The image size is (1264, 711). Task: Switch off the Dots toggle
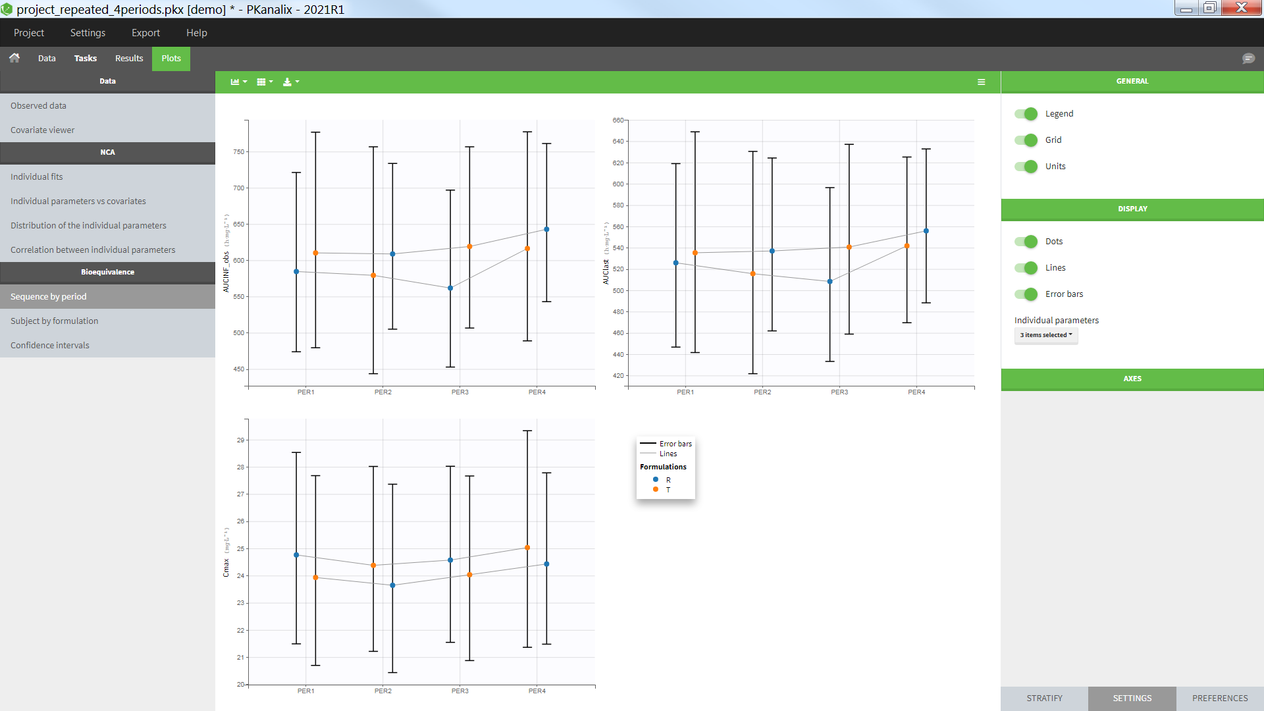(1026, 242)
